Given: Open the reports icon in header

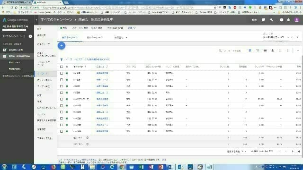Looking at the screenshot, I should (264, 20).
